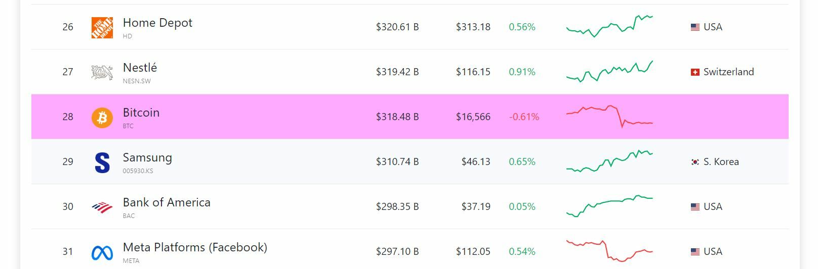Viewport: 818px width, 269px height.
Task: Click the Meta Platforms infinity logo
Action: point(102,252)
